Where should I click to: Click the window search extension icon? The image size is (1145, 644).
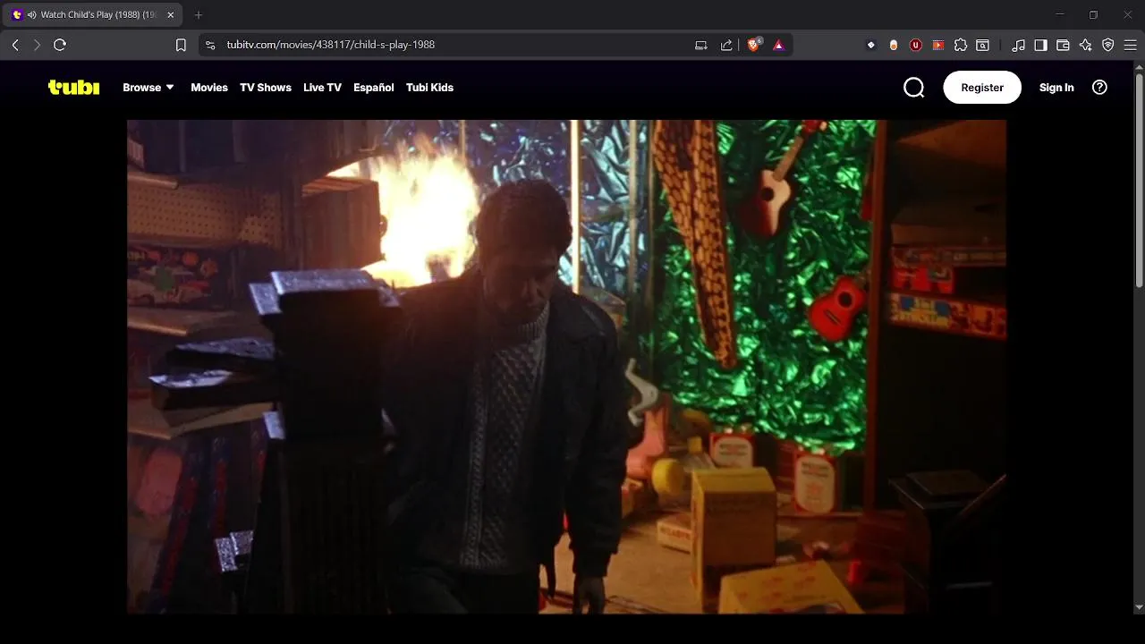[x=983, y=45]
